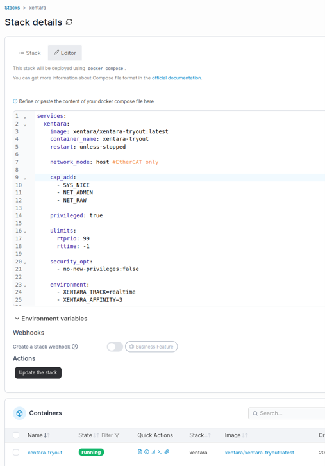Click the container_name: xentara-tryout line

99,139
